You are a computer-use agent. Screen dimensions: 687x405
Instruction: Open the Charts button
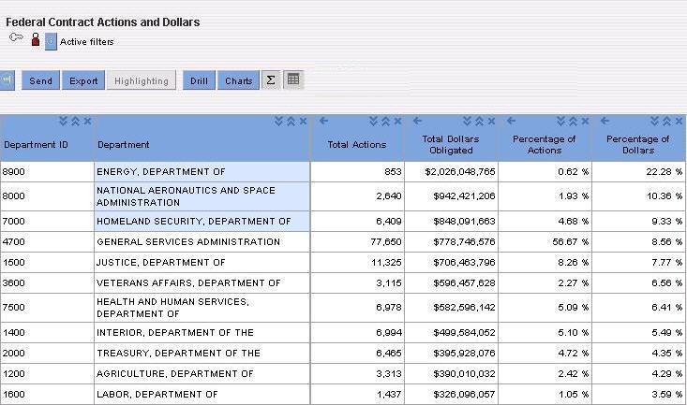(x=238, y=80)
